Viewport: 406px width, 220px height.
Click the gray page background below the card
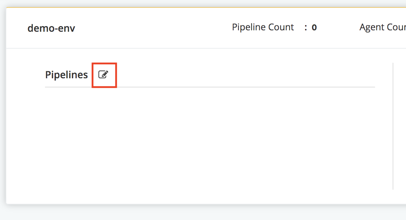(x=203, y=213)
